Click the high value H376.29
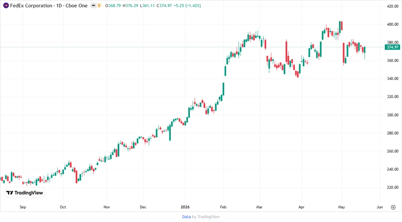The image size is (402, 222). pos(130,5)
